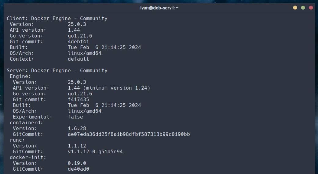
Task: Click the client Git commit 4debf41
Action: coord(79,42)
